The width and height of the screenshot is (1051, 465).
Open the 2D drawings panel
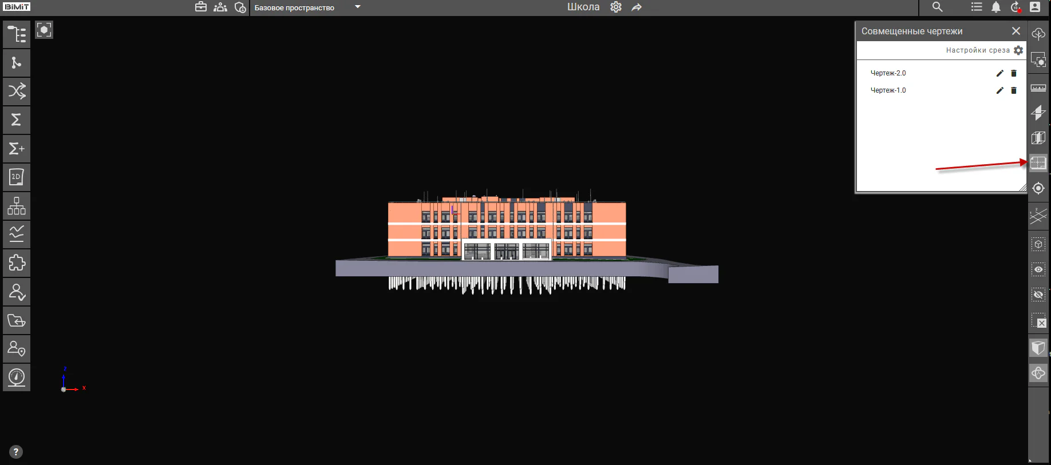[x=17, y=177]
